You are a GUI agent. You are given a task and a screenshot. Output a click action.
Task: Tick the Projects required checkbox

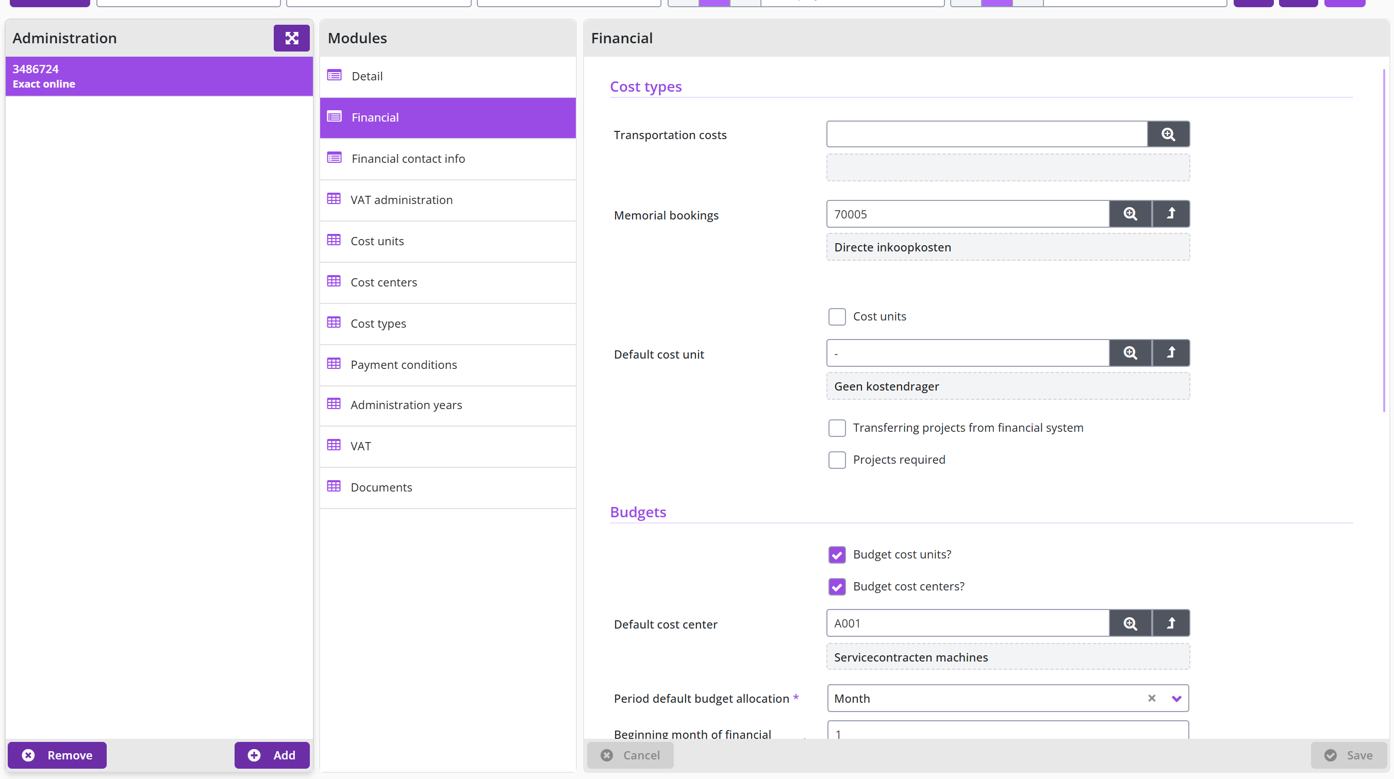[x=837, y=460]
